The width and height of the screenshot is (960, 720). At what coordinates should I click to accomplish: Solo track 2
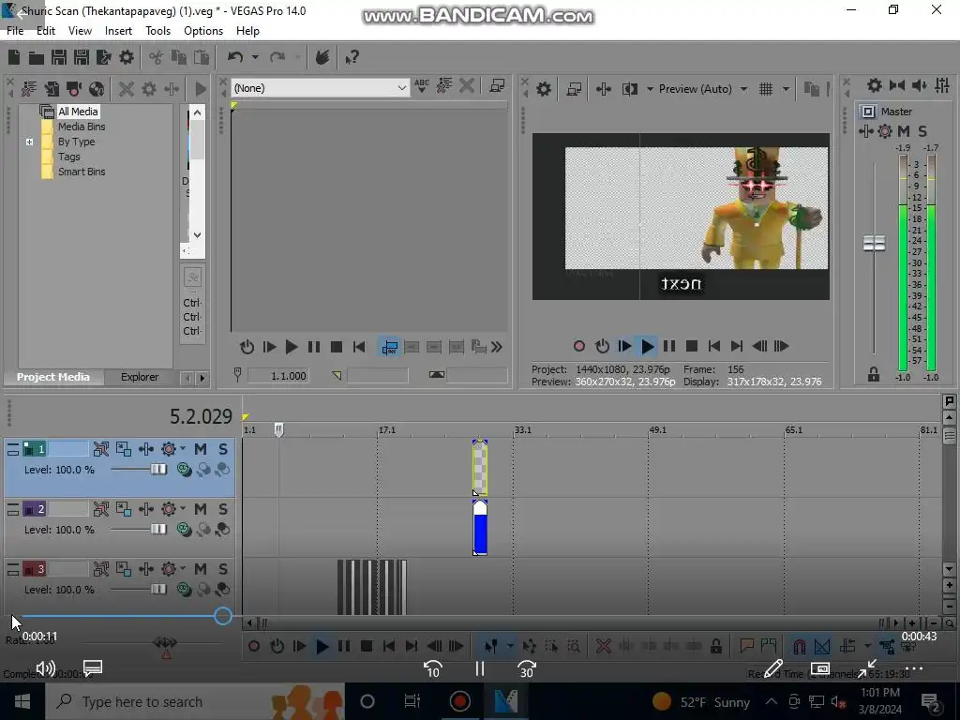(x=223, y=509)
